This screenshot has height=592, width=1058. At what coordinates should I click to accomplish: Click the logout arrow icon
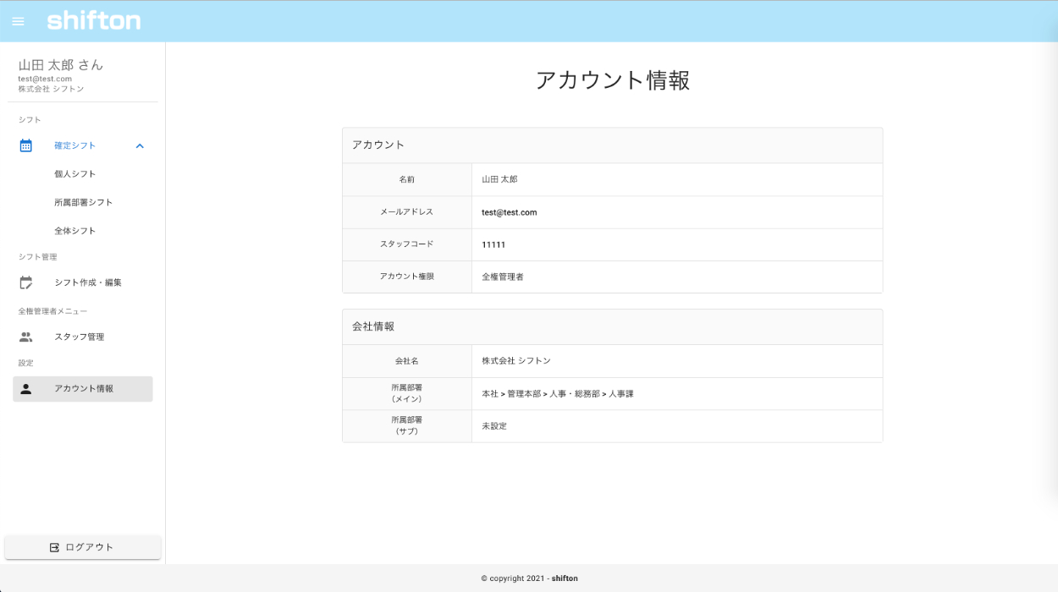coord(55,547)
